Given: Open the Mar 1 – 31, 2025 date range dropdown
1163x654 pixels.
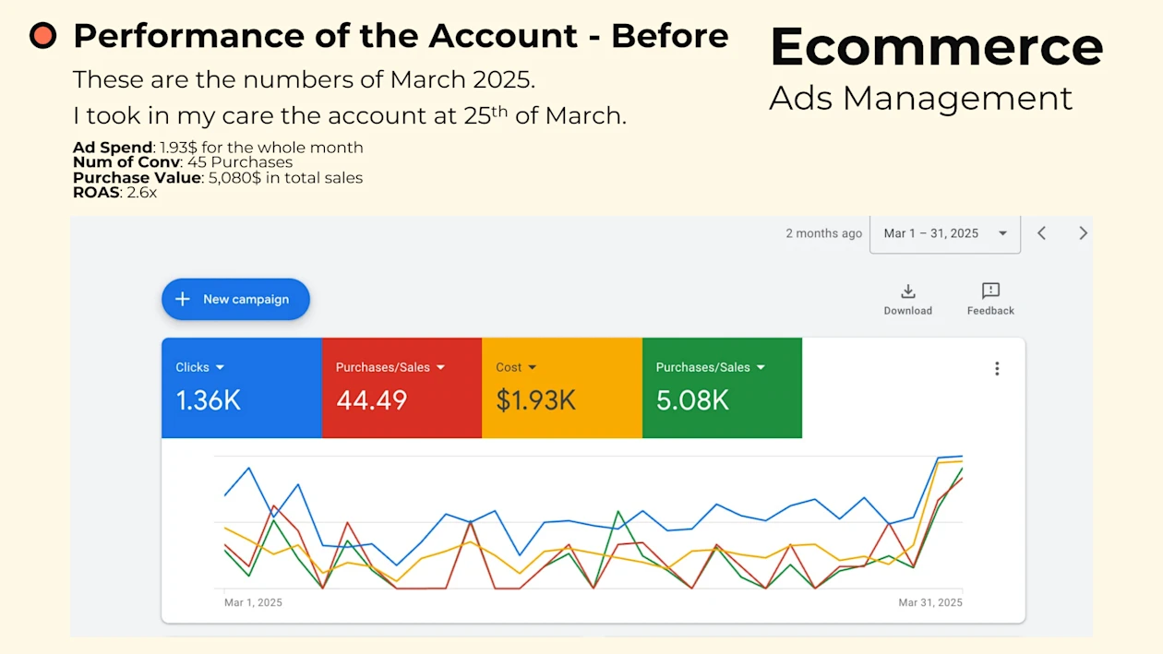Looking at the screenshot, I should point(945,233).
